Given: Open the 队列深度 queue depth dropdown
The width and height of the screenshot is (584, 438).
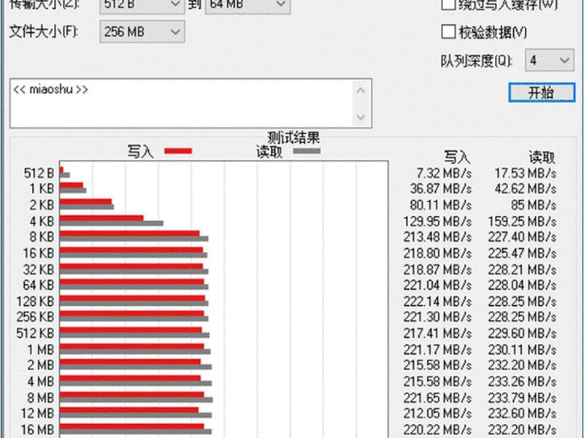Looking at the screenshot, I should pyautogui.click(x=550, y=60).
